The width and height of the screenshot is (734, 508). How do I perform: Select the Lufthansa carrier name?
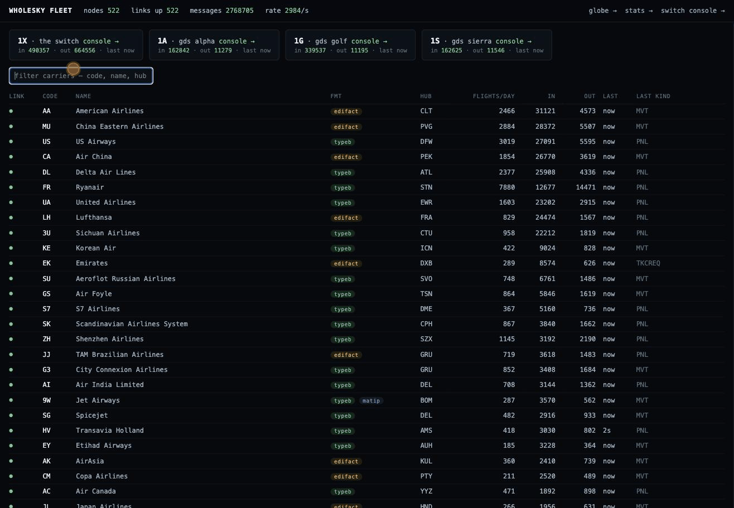(x=94, y=217)
